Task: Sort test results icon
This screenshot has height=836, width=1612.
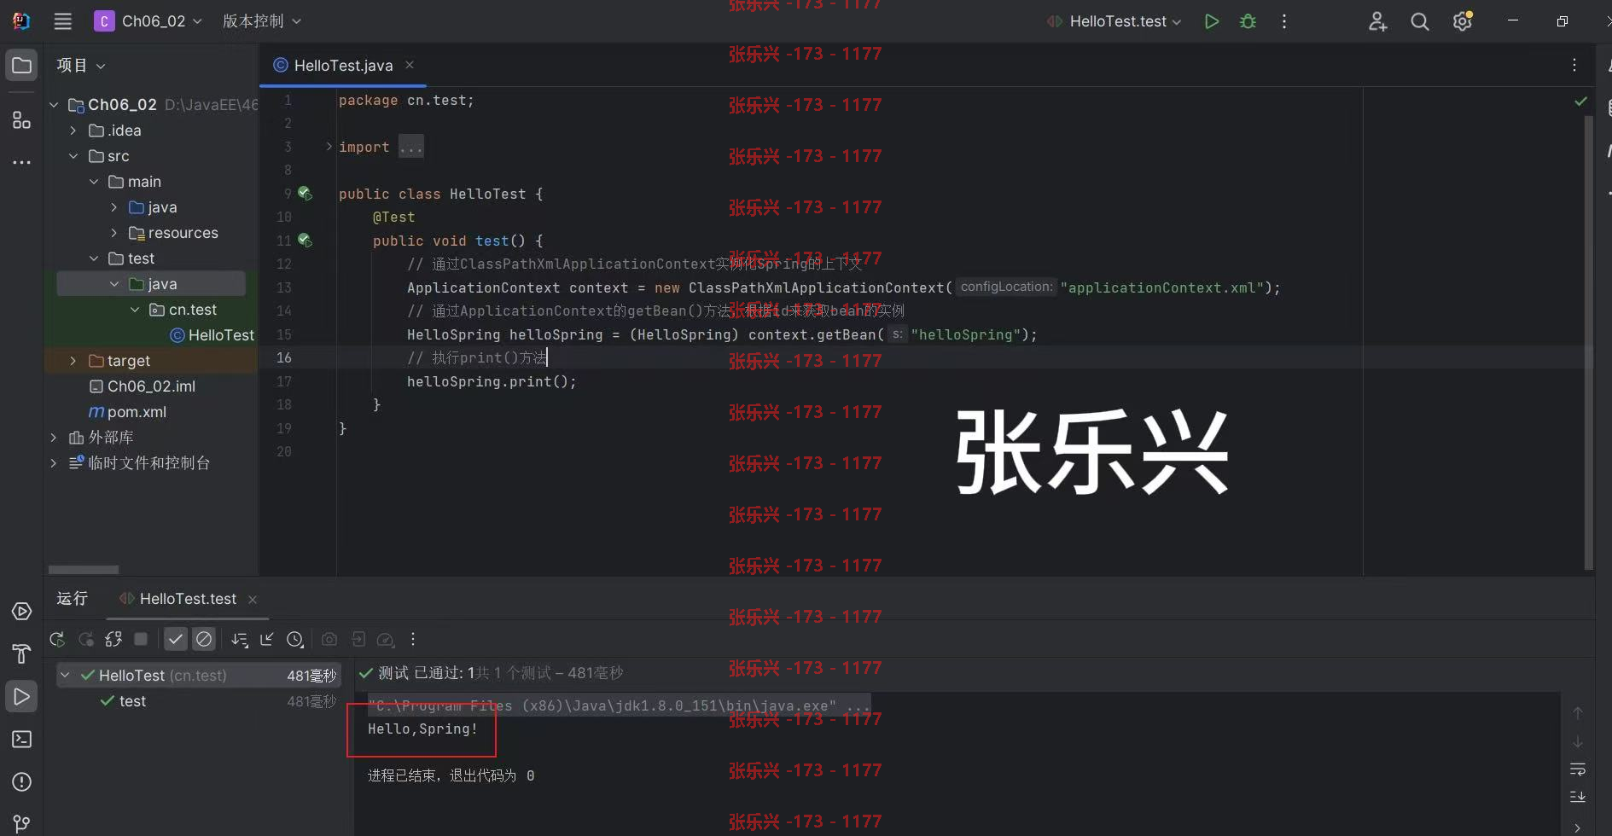Action: (x=240, y=639)
